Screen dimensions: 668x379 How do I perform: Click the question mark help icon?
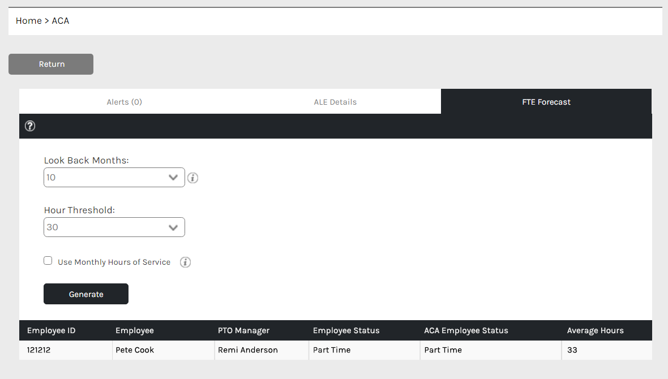(x=30, y=126)
